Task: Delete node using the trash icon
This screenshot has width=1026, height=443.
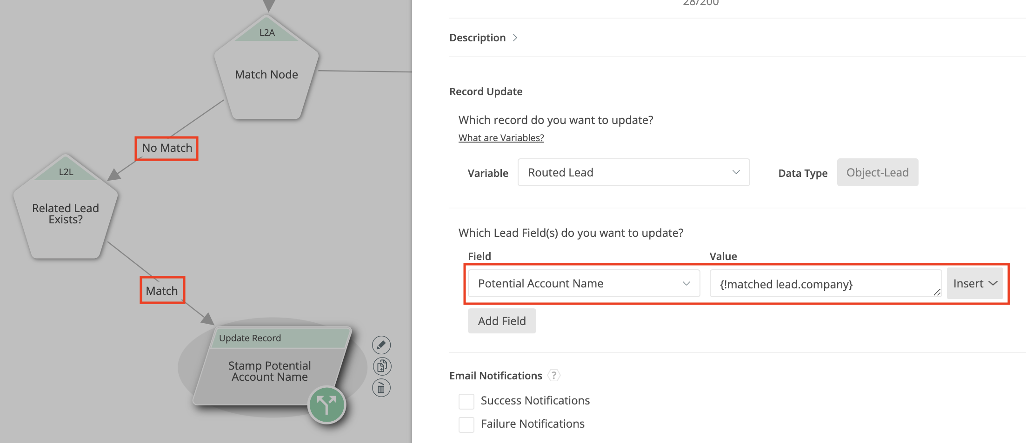Action: pos(381,388)
